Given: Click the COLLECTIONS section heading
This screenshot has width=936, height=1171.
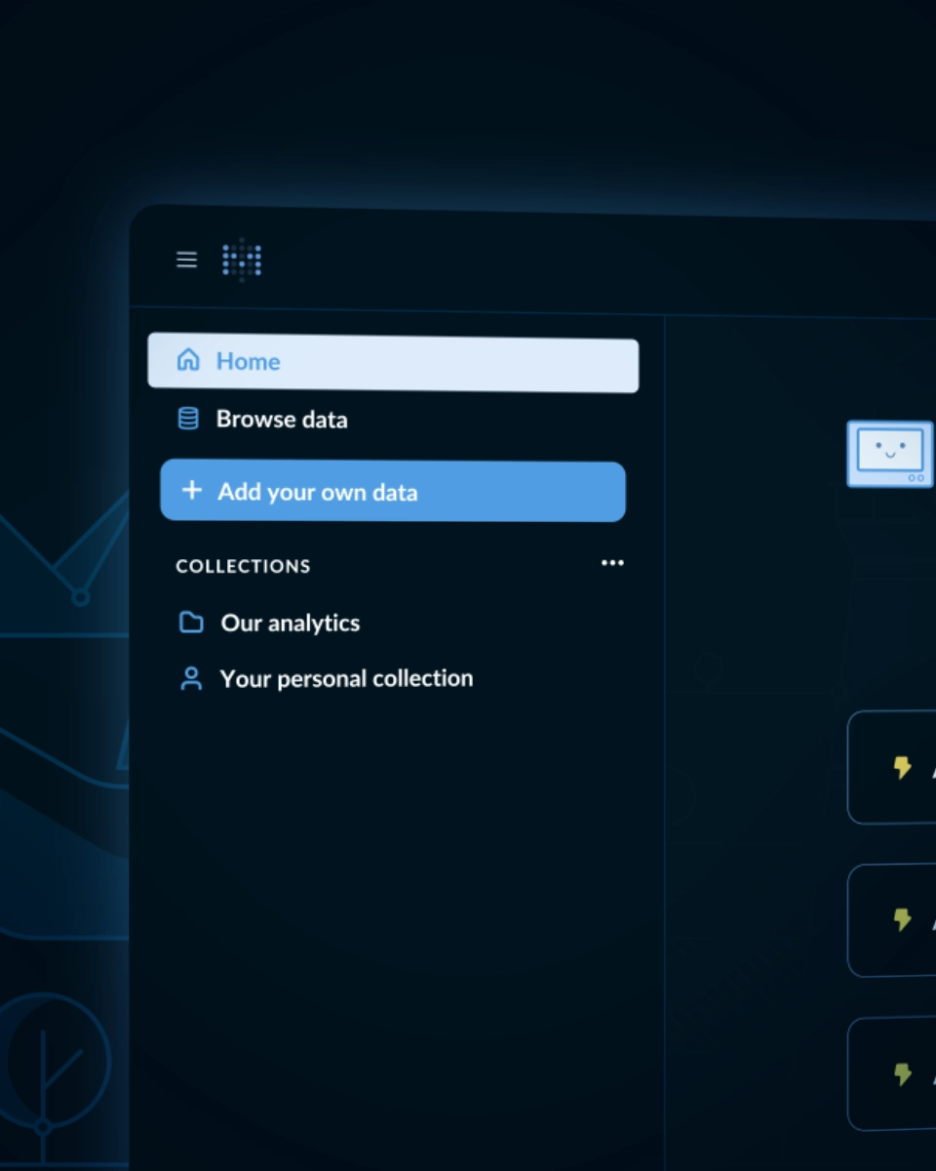Looking at the screenshot, I should click(x=243, y=566).
